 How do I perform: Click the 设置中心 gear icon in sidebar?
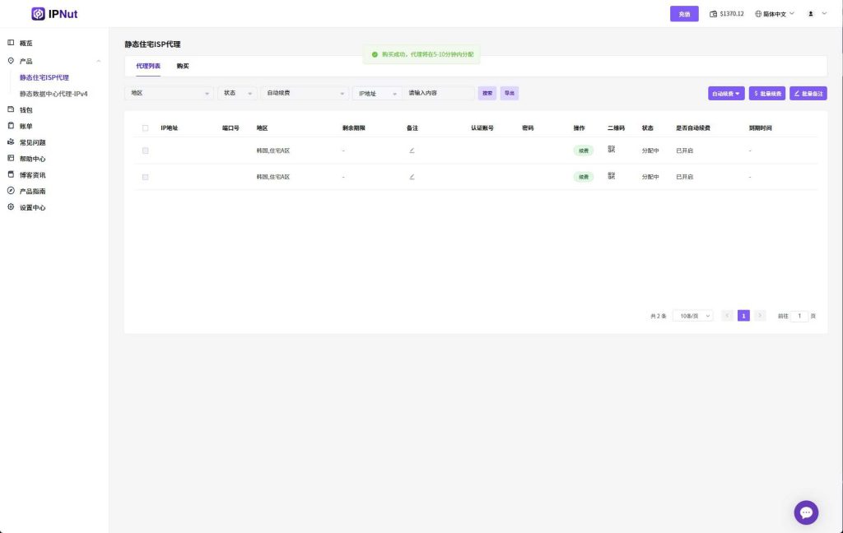pyautogui.click(x=11, y=207)
